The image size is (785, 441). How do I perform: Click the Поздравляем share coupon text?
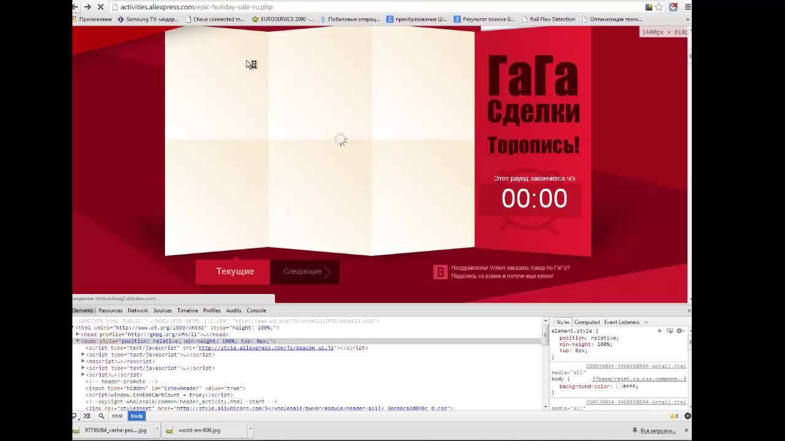510,272
